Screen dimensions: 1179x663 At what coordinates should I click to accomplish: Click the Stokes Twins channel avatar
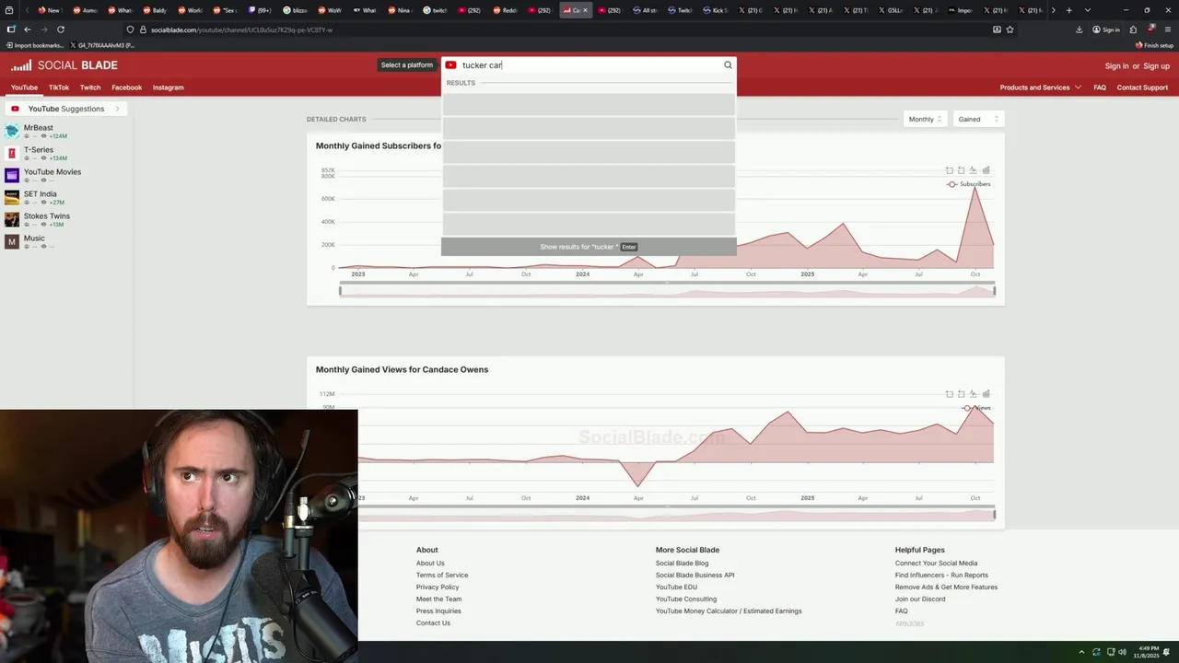click(x=12, y=220)
